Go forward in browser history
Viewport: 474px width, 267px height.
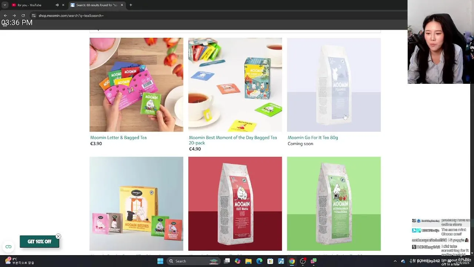(14, 16)
